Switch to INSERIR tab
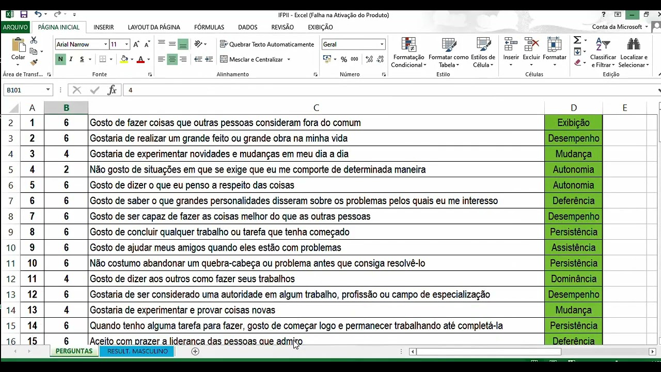 tap(104, 27)
